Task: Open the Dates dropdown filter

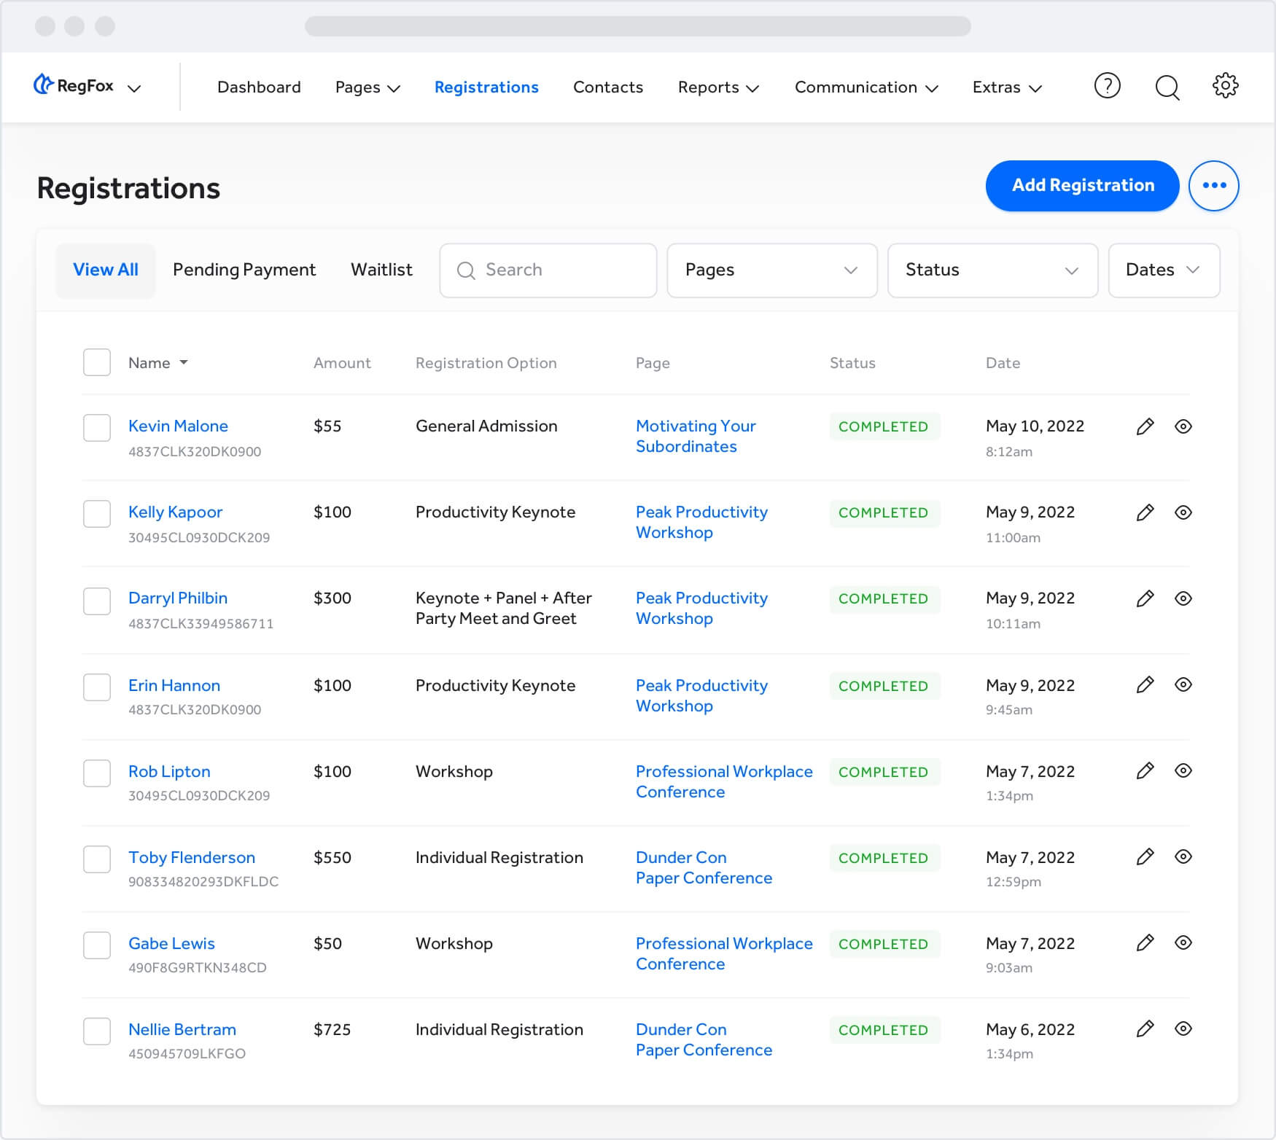Action: coord(1163,270)
